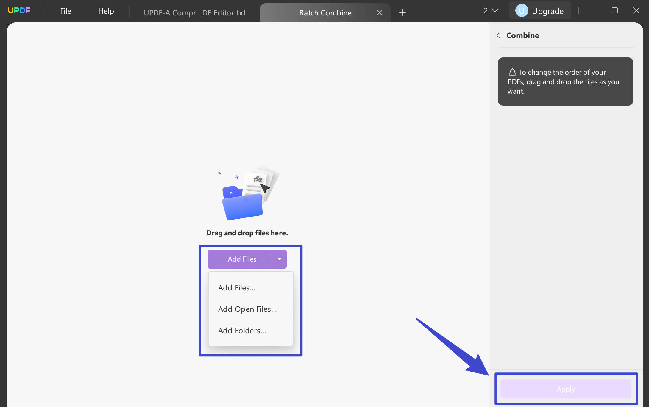Select the Batch Combine tab

coord(325,12)
